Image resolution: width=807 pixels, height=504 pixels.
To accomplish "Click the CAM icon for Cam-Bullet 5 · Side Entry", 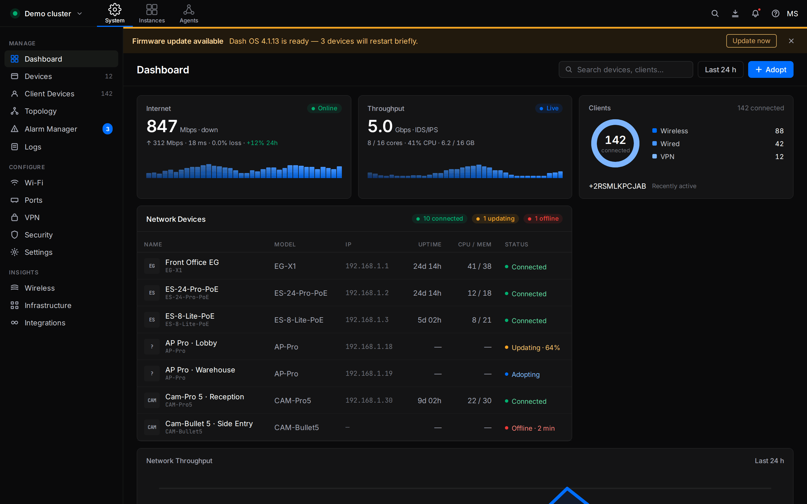I will (152, 427).
